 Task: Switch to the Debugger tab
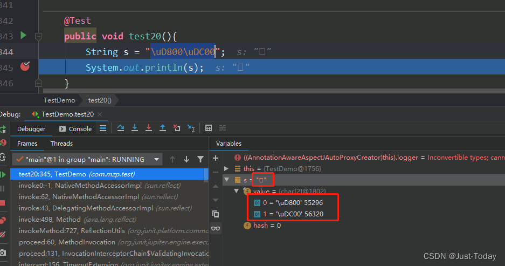pos(31,129)
